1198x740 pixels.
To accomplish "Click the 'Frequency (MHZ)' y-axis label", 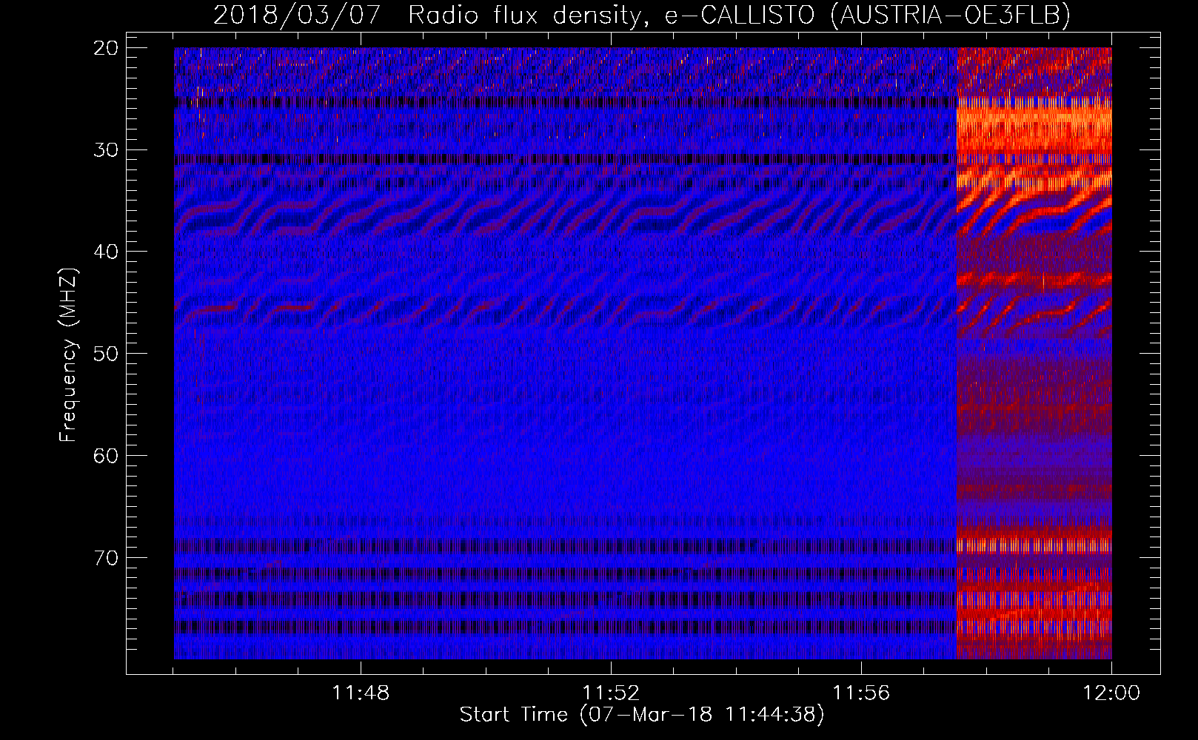I will coord(68,355).
